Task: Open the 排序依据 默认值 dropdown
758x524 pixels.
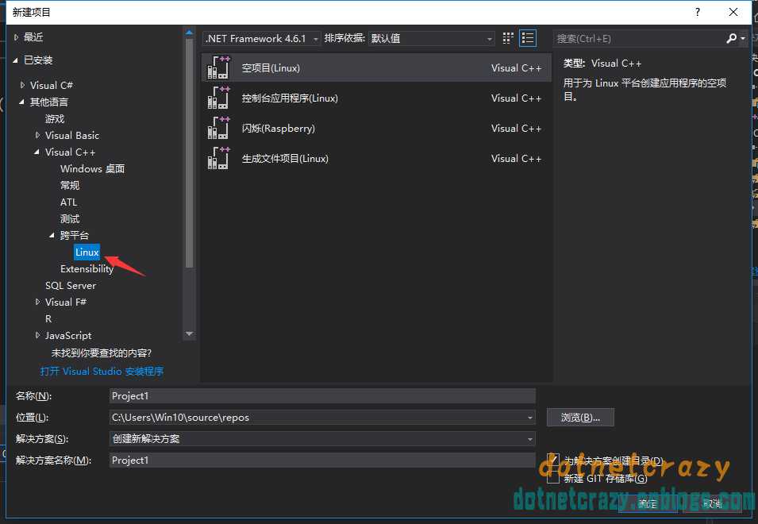Action: (x=431, y=38)
